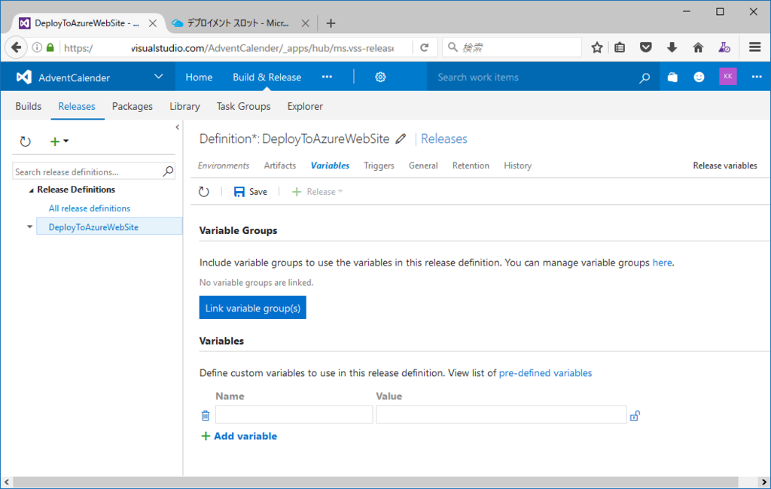Open the ellipsis menu at the header's right end
The height and width of the screenshot is (489, 771).
coord(757,77)
